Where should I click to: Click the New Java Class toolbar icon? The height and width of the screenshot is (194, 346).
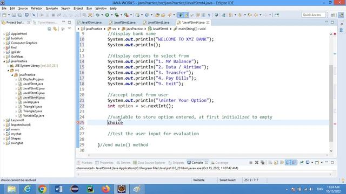(x=147, y=15)
